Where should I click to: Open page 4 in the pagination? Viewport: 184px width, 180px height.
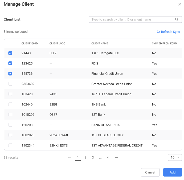(108, 157)
